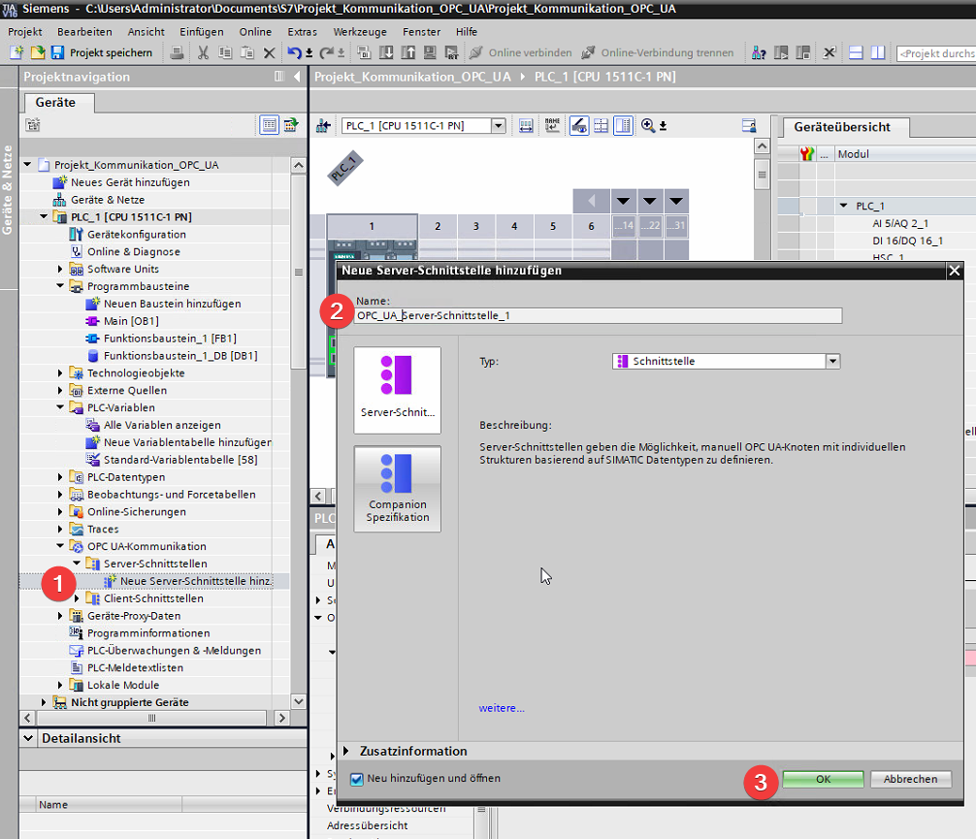Click the help question mark icon

(758, 53)
